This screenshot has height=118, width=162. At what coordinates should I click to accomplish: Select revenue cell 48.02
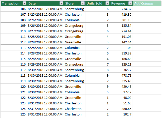tap(121, 98)
